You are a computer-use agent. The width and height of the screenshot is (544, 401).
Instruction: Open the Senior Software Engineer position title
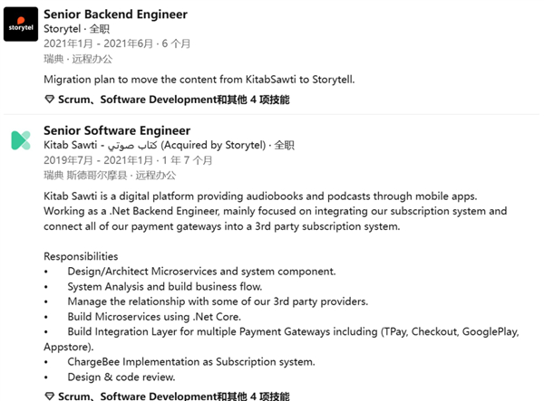point(117,130)
